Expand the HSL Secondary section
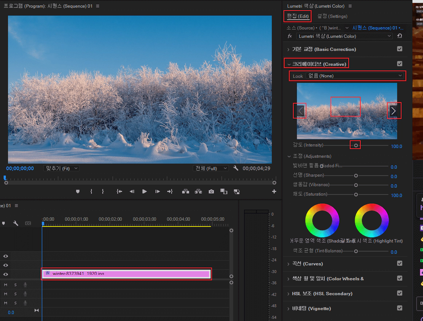Screen dimensions: 423x321 pyautogui.click(x=289, y=294)
